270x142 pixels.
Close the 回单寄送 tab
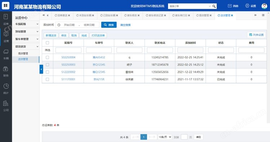69,15
